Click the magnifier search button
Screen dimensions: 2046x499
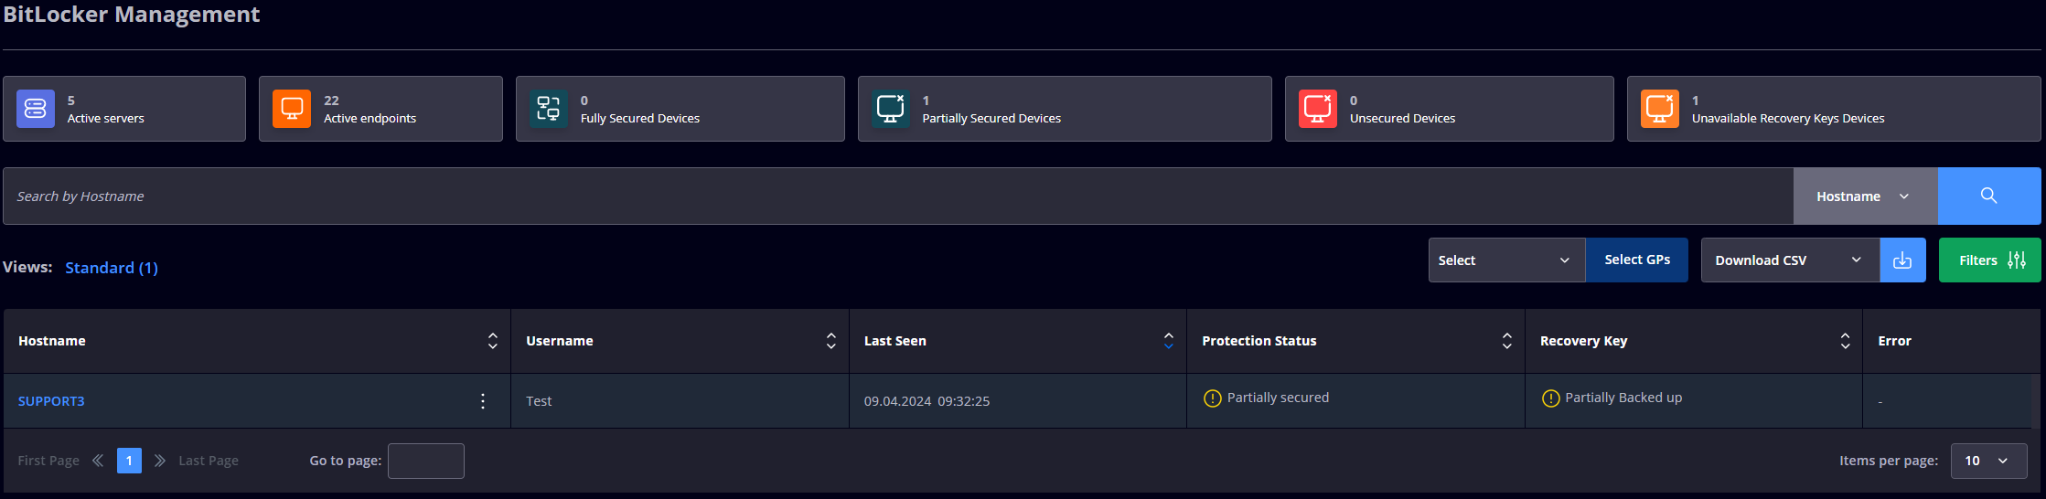pos(1989,196)
